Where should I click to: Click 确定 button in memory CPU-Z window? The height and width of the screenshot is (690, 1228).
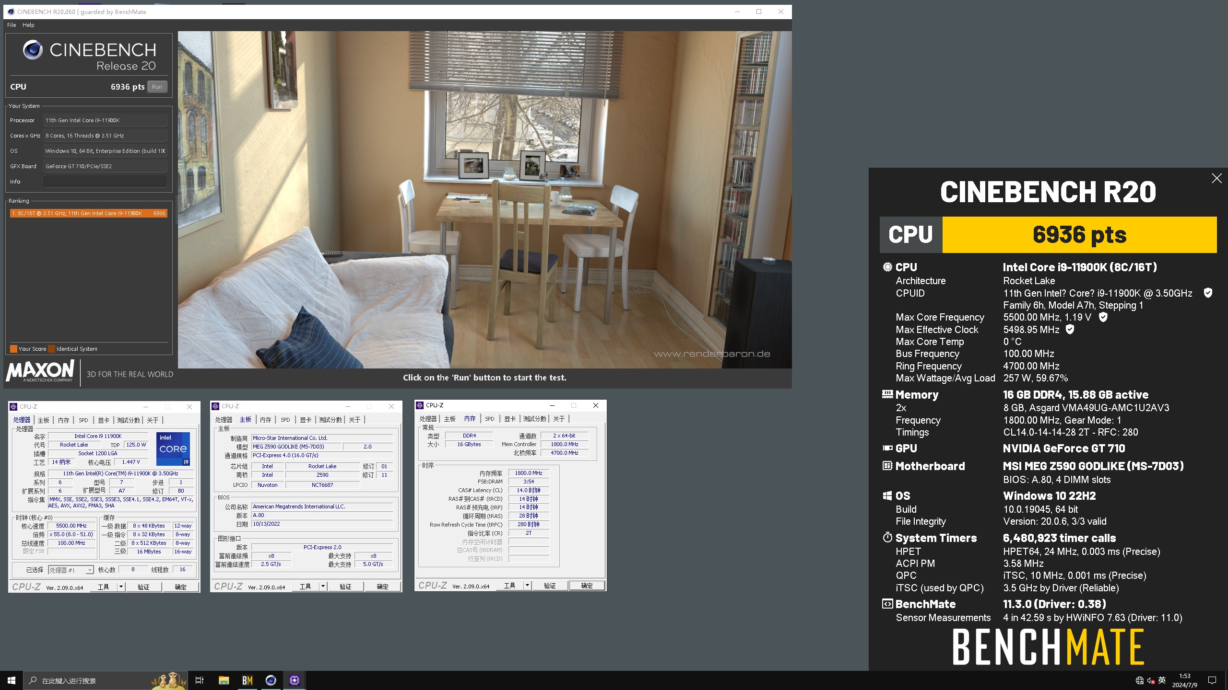[587, 586]
